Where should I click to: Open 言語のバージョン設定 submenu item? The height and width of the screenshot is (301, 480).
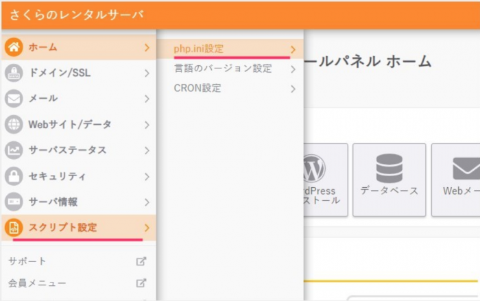click(x=230, y=69)
